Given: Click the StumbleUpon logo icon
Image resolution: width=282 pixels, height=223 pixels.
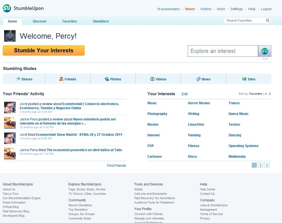Looking at the screenshot, I should pyautogui.click(x=7, y=9).
